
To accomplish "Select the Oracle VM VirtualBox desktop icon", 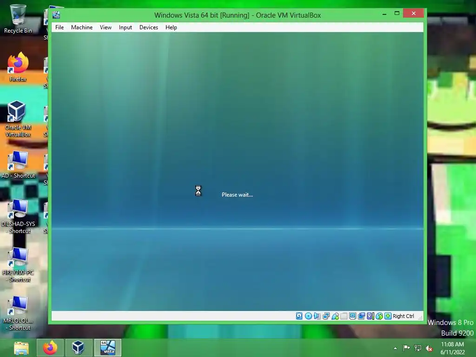I will [x=18, y=119].
